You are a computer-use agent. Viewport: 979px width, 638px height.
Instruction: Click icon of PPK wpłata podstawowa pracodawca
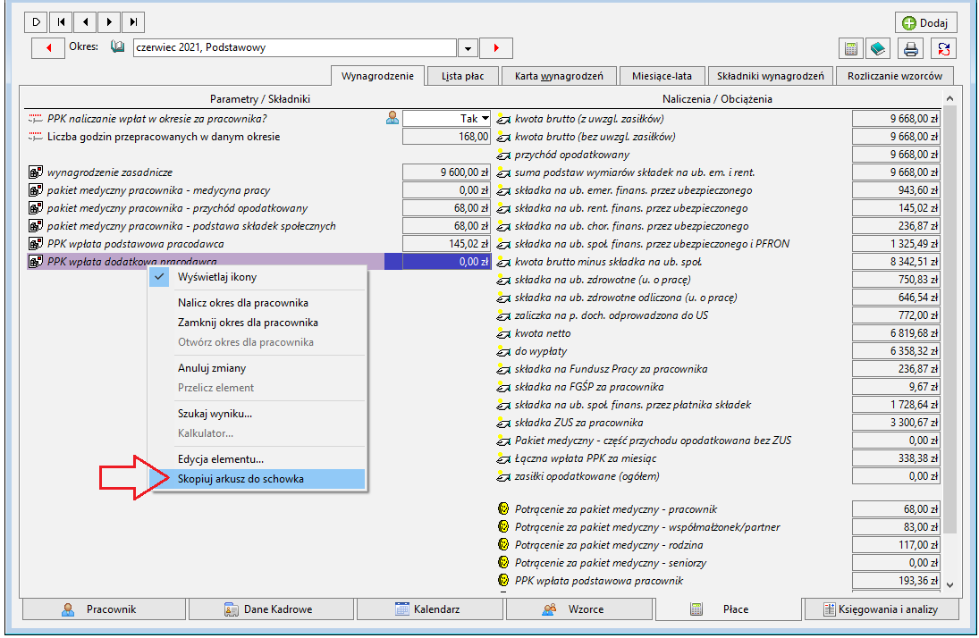(x=36, y=243)
